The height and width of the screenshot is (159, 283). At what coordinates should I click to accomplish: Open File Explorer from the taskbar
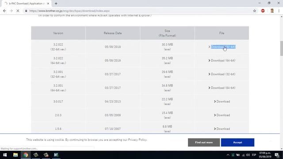15,155
